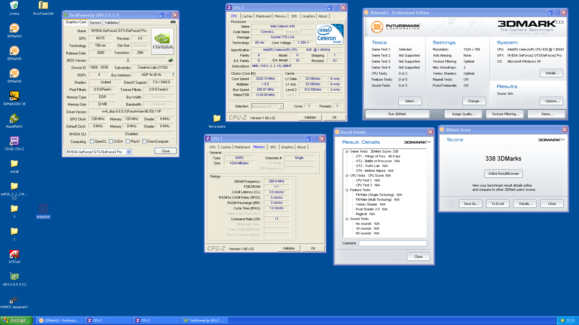Click the Texture Filtering... button
Viewport: 579px width, 325px height.
coord(505,114)
